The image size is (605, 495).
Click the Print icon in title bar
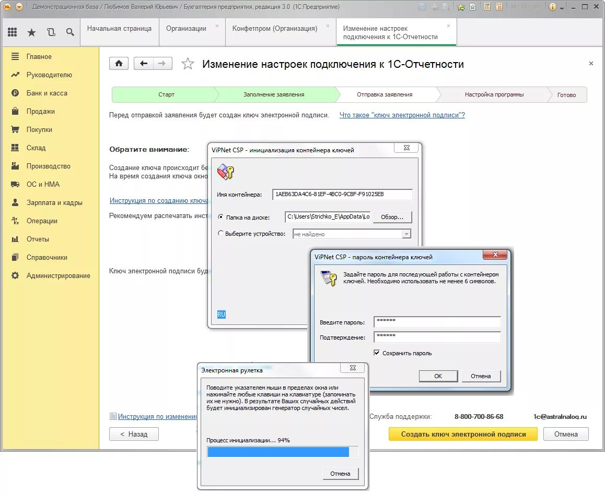coord(435,7)
